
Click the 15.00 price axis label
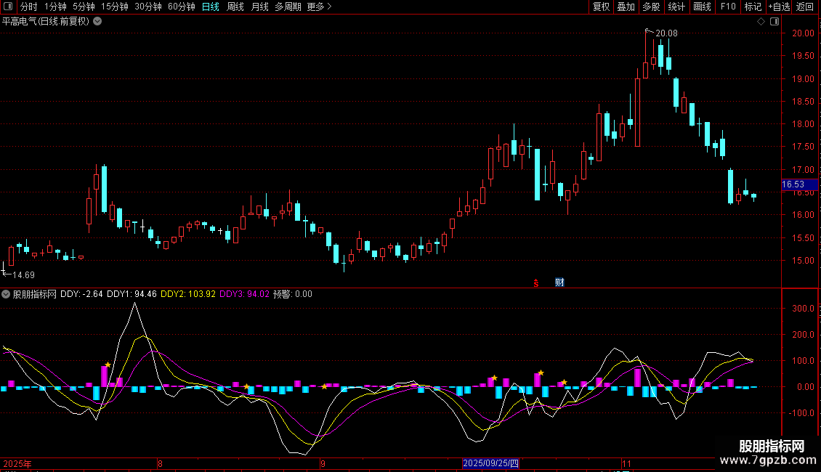tap(803, 261)
